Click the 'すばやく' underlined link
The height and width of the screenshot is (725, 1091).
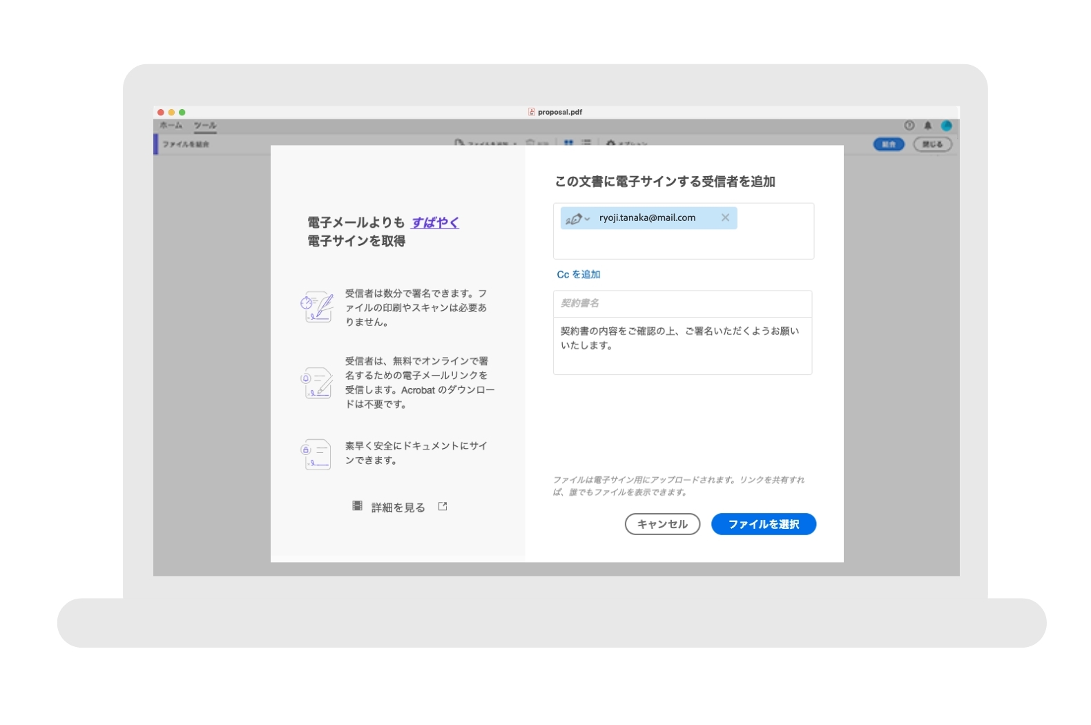(435, 222)
